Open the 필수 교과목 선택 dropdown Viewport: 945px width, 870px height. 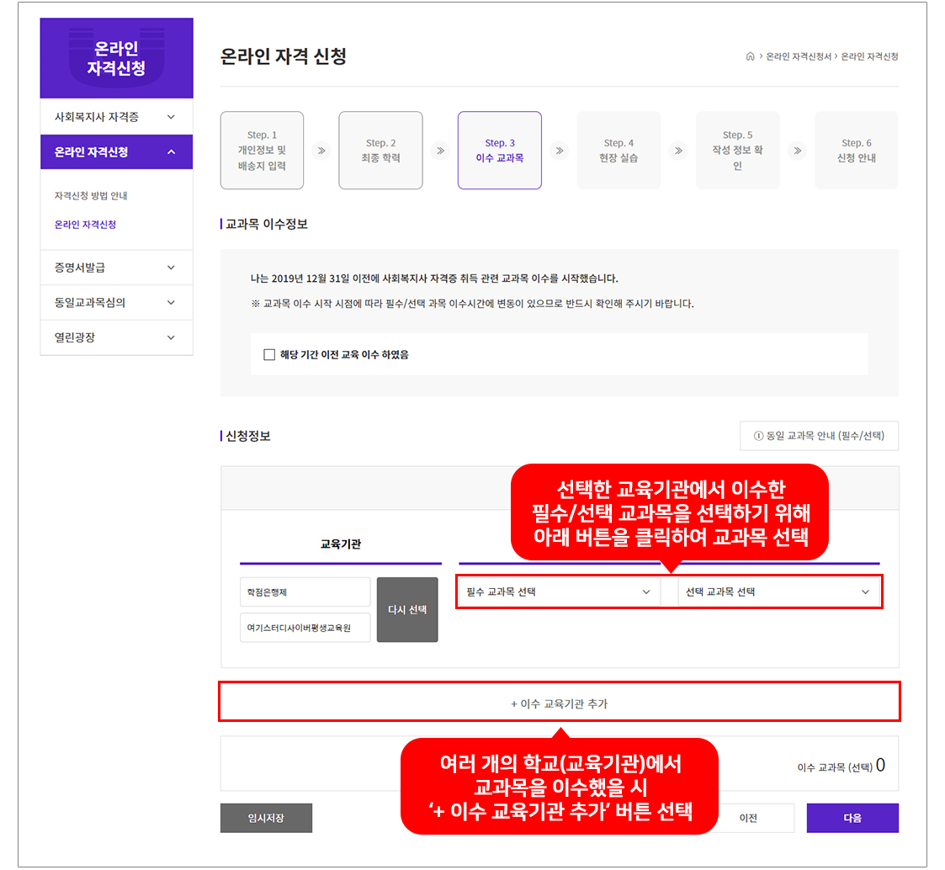pos(558,591)
